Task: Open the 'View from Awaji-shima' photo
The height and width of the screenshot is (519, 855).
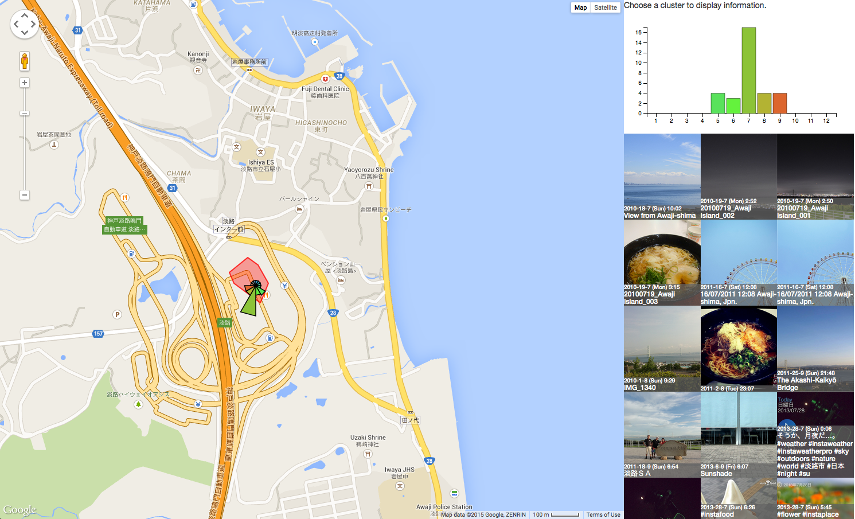Action: pyautogui.click(x=662, y=177)
